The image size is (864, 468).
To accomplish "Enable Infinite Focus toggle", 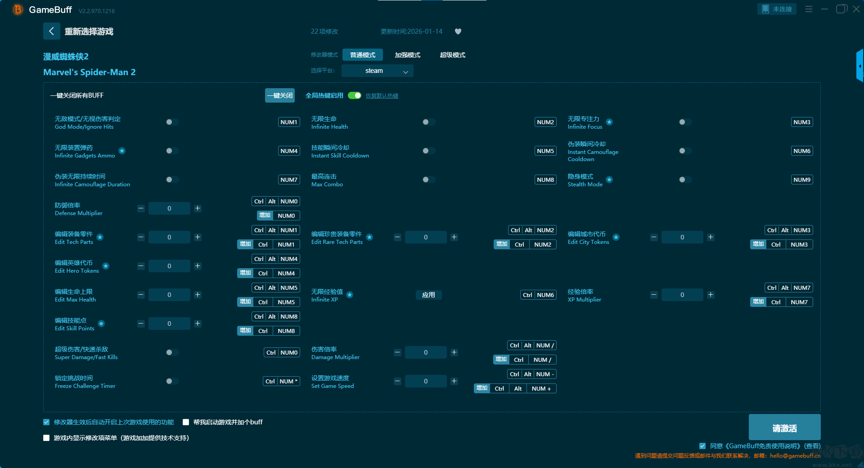I will point(685,122).
